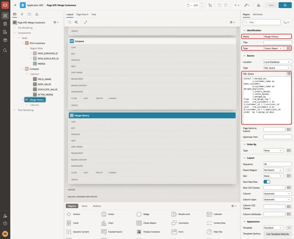Collapse the Order By section

point(244,144)
